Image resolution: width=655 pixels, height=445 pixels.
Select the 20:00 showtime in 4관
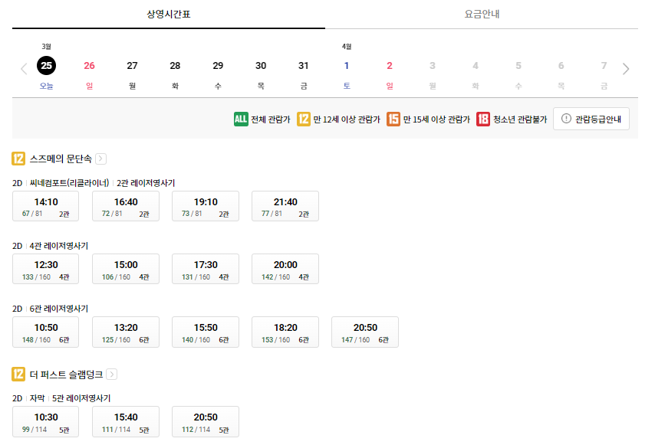tap(285, 269)
